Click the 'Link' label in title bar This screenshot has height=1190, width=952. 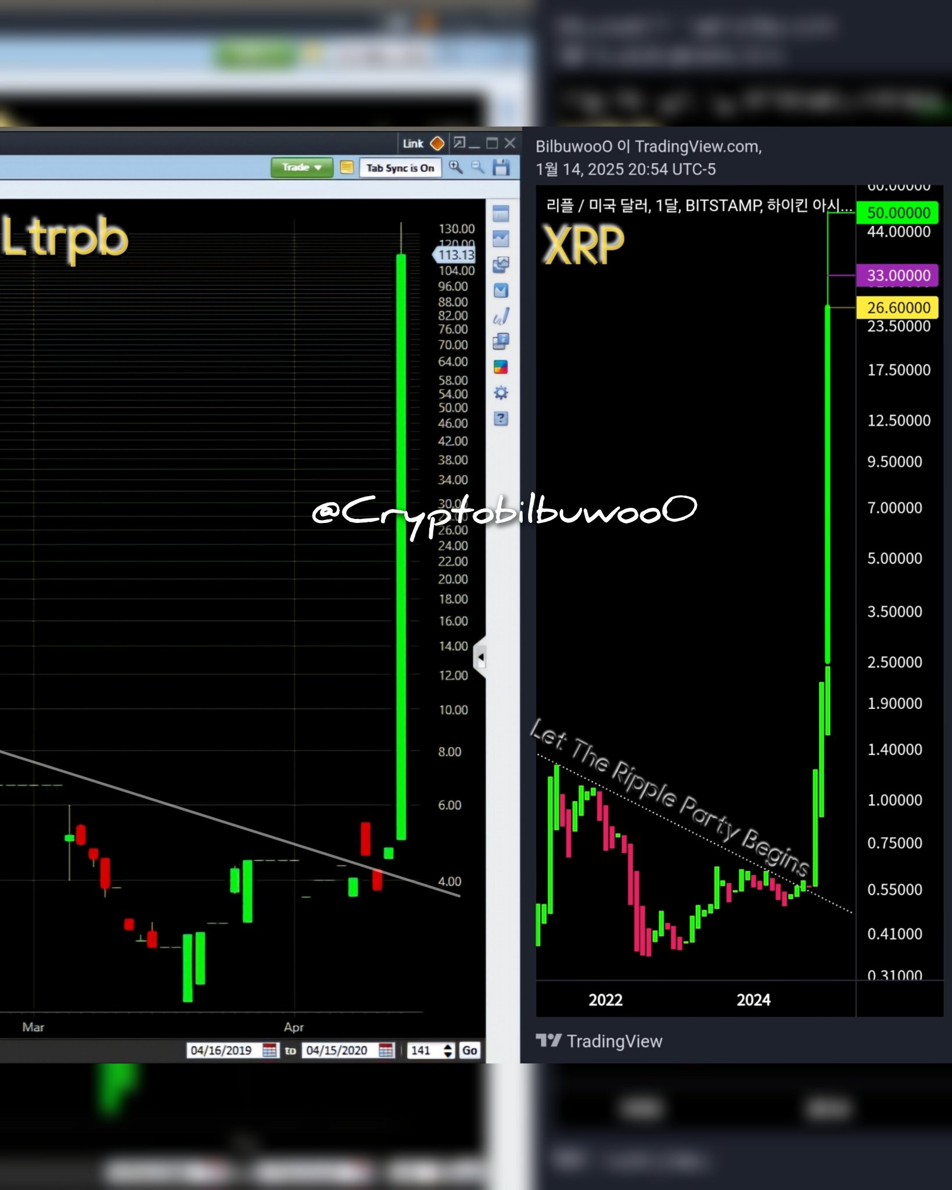(x=413, y=144)
